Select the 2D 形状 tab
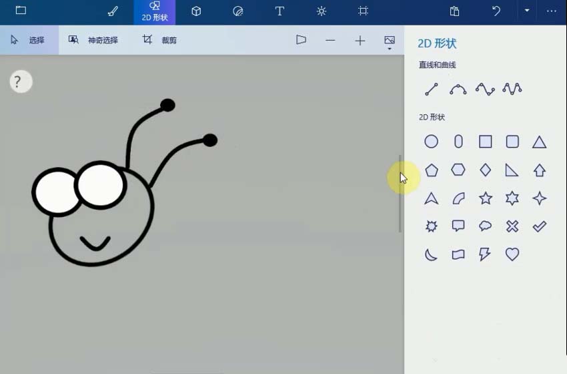The width and height of the screenshot is (567, 374). pos(154,12)
